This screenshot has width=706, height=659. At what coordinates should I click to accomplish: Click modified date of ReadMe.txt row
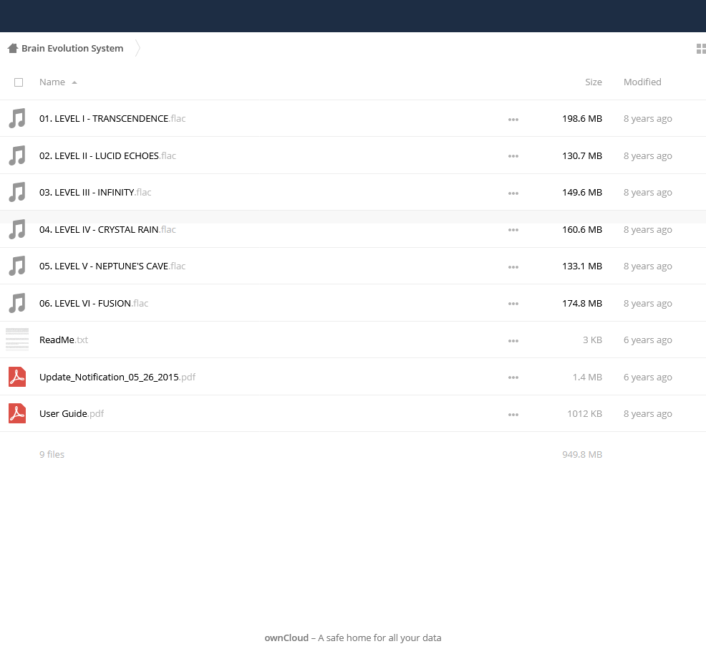pos(647,340)
